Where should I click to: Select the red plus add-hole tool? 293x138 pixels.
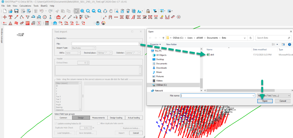point(5,17)
